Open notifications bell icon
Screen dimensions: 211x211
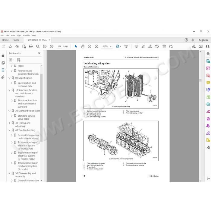point(193,40)
